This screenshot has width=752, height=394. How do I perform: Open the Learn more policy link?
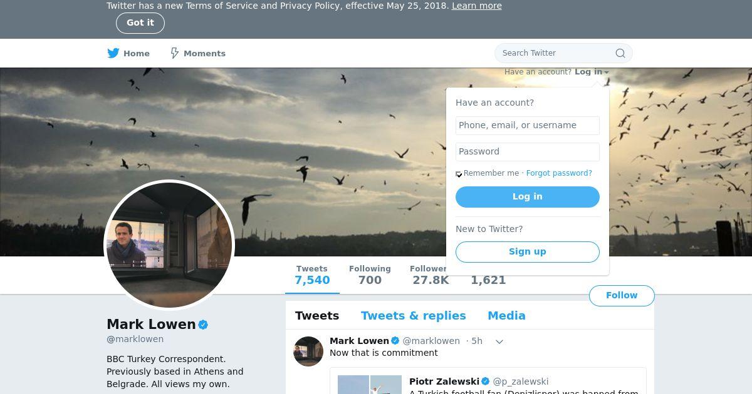click(x=477, y=6)
